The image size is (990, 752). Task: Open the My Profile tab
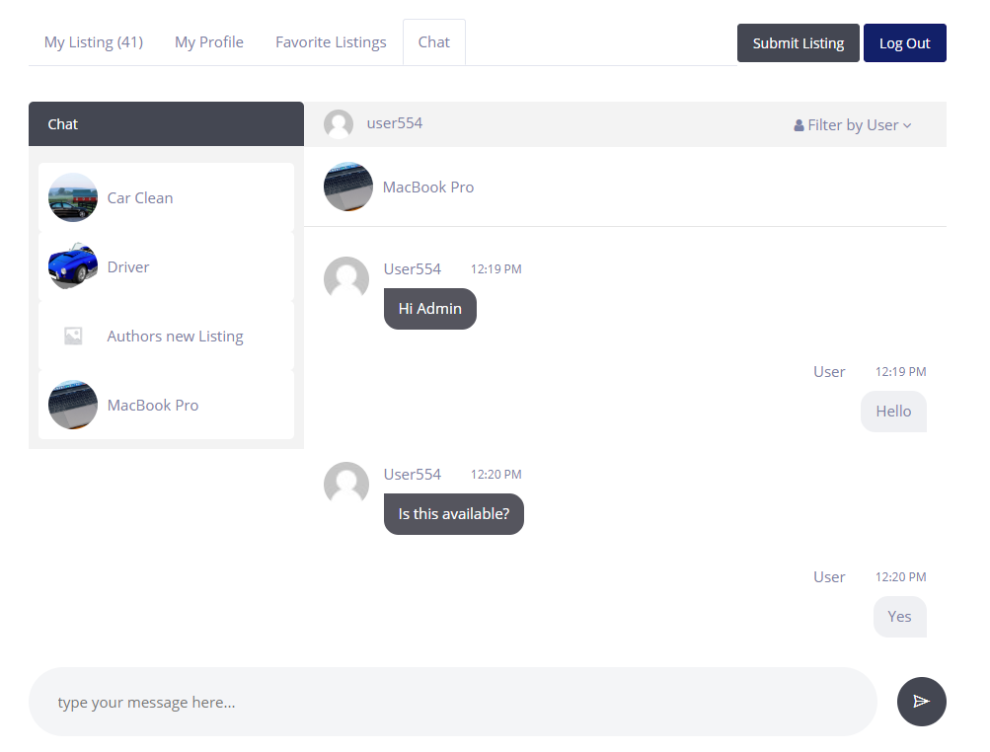pos(209,42)
